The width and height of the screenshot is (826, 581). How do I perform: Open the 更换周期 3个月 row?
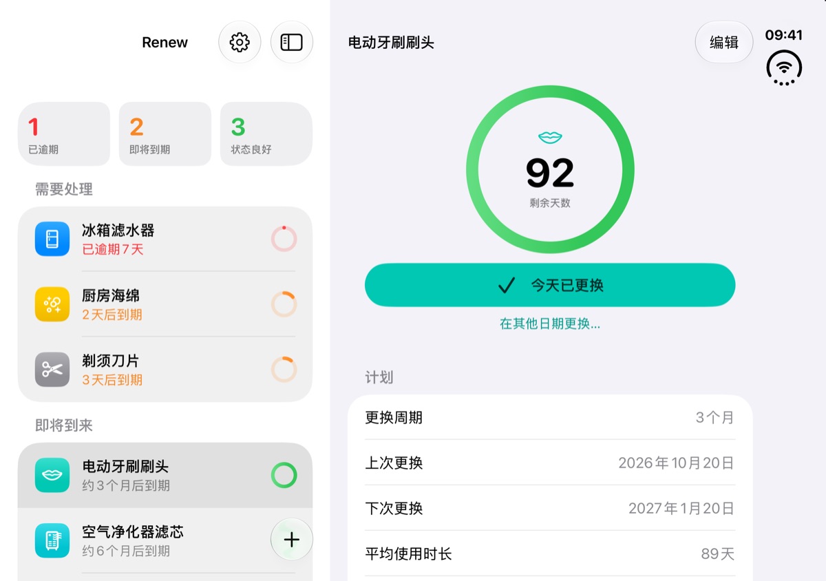550,417
